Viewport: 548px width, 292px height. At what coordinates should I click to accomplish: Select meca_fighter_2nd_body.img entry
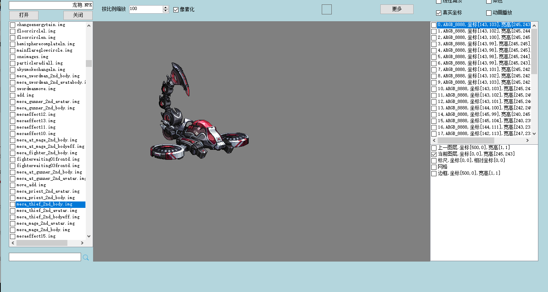[47, 153]
